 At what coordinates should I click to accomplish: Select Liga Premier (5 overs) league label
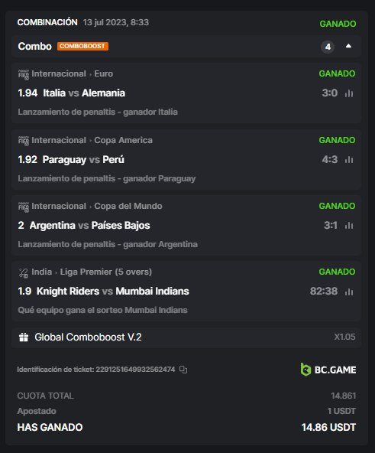(106, 272)
